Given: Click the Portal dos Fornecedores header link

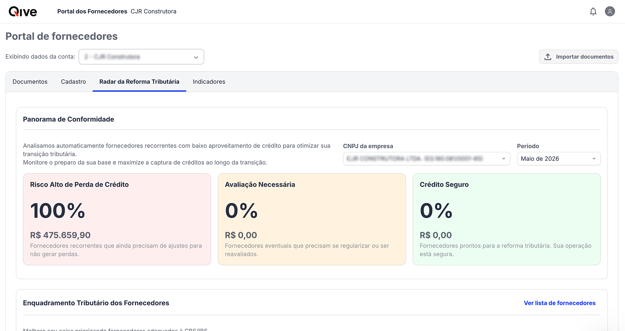Looking at the screenshot, I should coord(92,12).
